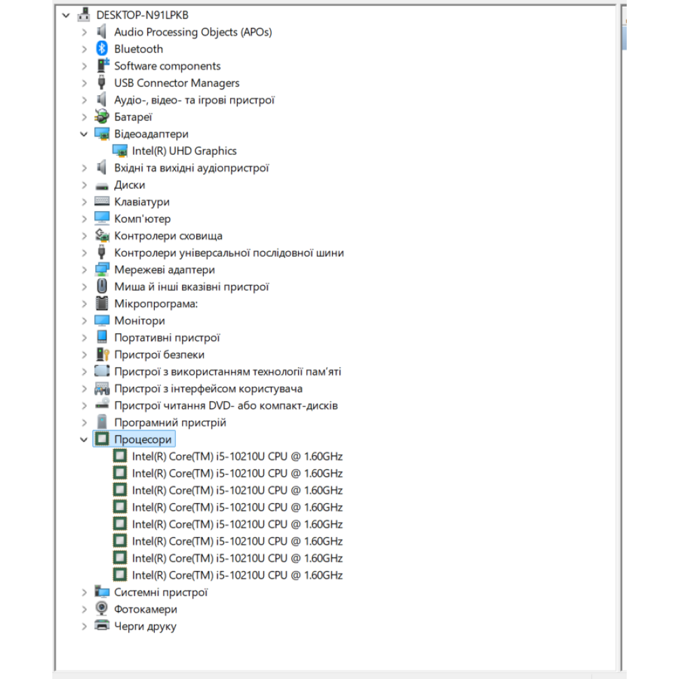Select the first Intel Core i5-10210U entry
679x679 pixels.
pos(237,456)
